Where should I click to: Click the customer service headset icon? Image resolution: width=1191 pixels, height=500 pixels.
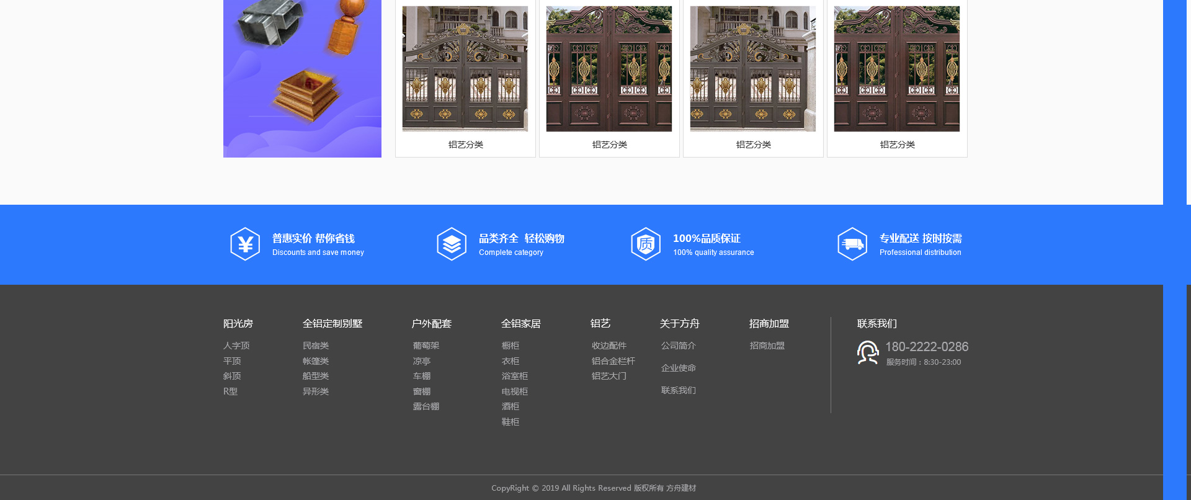click(868, 352)
